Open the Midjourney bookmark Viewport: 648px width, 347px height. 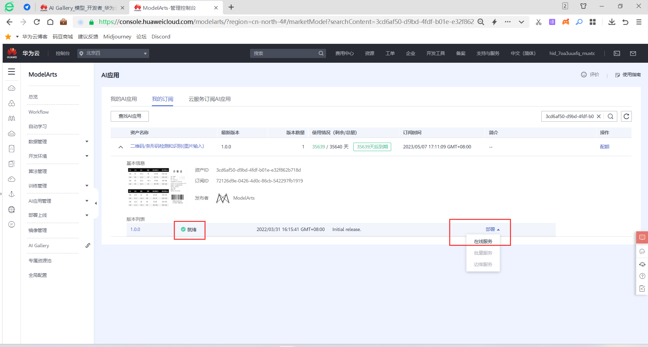(117, 36)
